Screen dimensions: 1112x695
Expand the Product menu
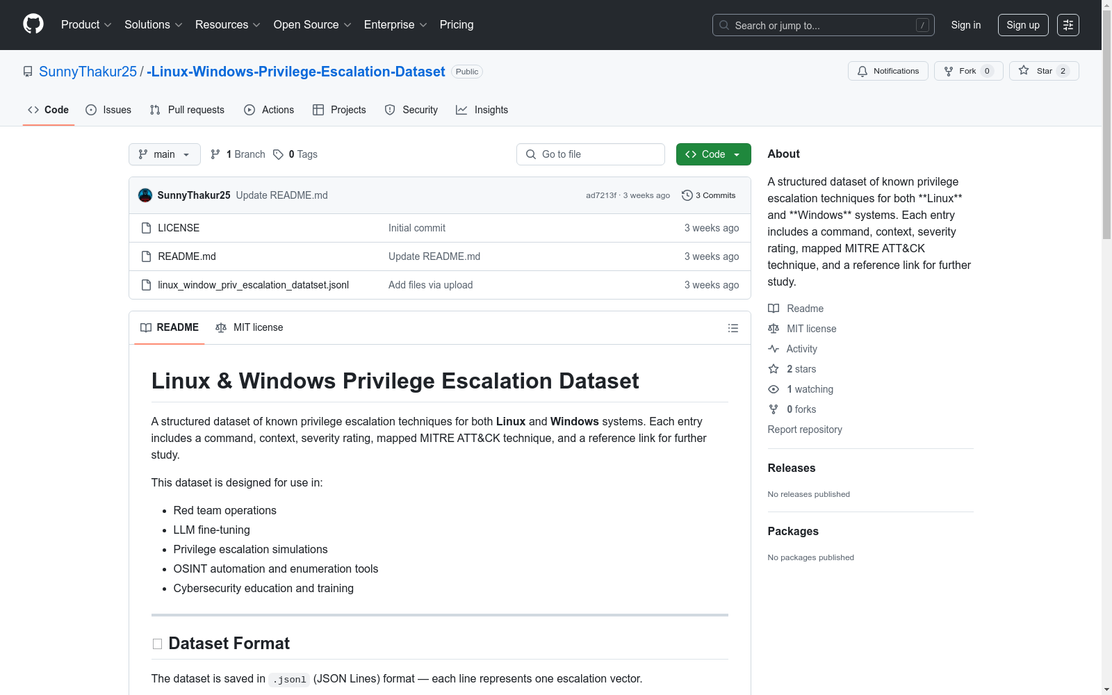tap(86, 25)
